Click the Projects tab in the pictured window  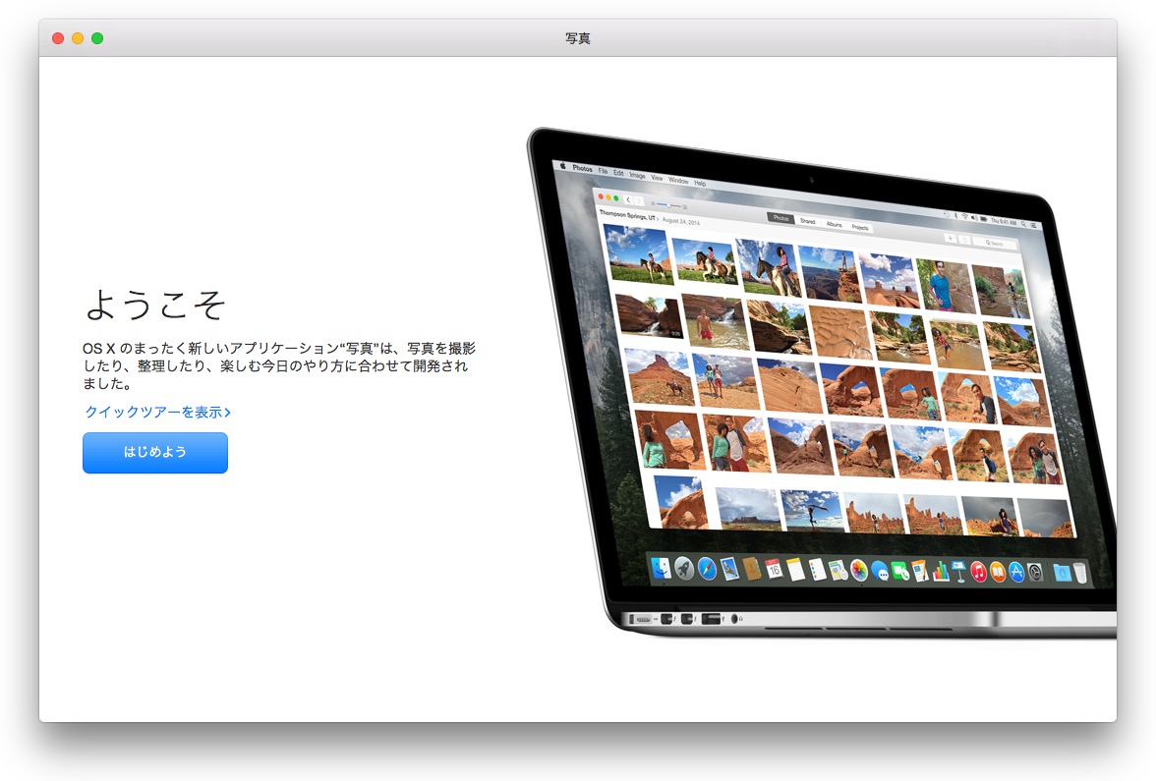click(x=860, y=227)
